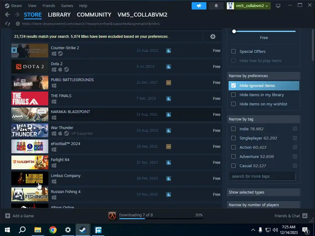
Task: Open the vm5_collabvm2 account dropdown
Action: (x=249, y=6)
